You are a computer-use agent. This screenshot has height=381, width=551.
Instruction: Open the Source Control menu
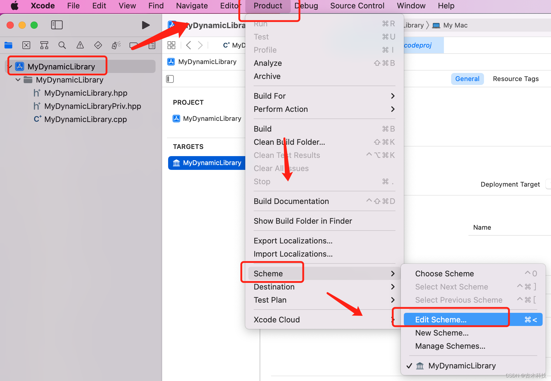pos(357,6)
